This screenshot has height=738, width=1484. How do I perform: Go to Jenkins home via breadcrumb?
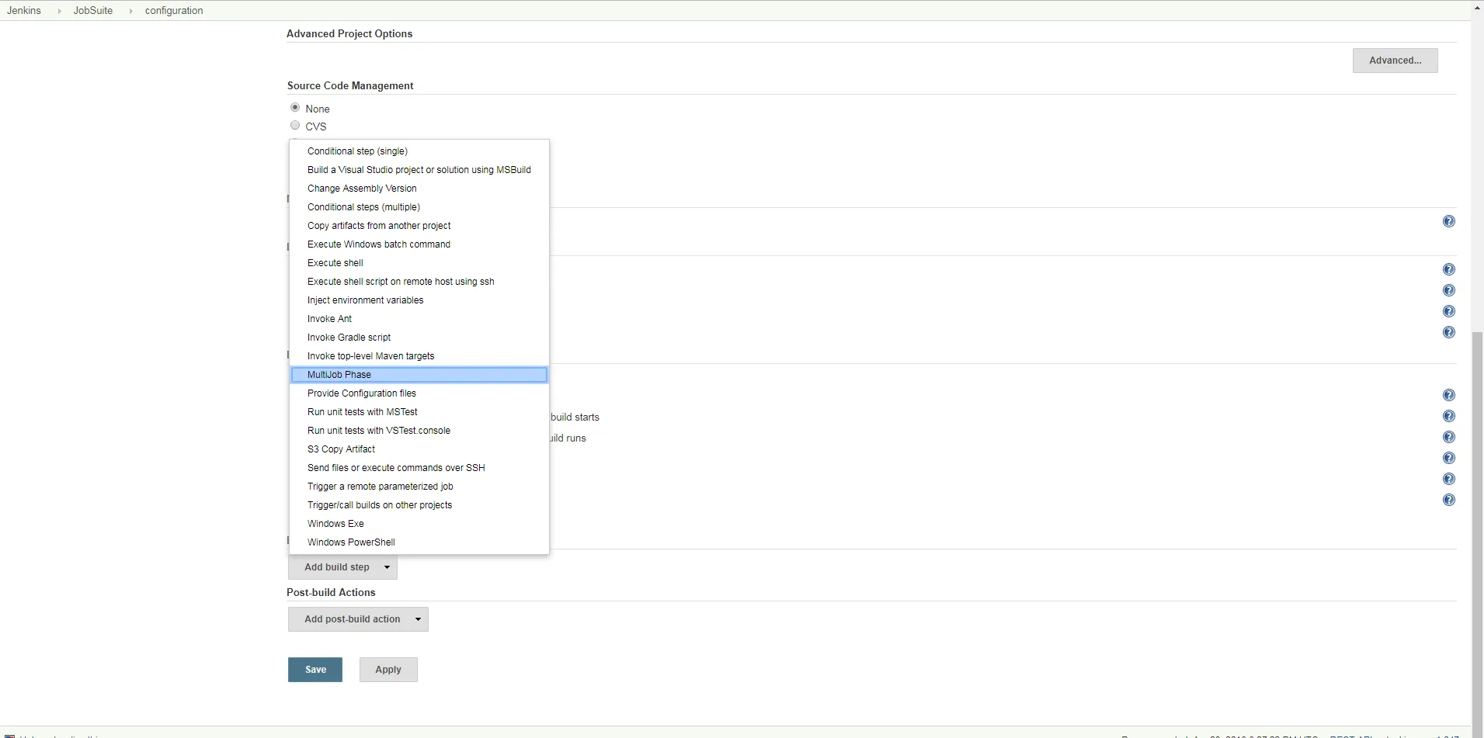click(24, 11)
